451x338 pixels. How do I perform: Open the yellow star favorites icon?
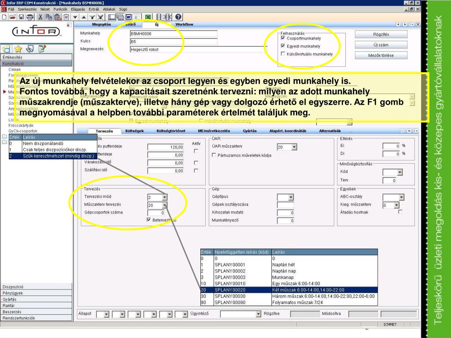click(x=18, y=49)
